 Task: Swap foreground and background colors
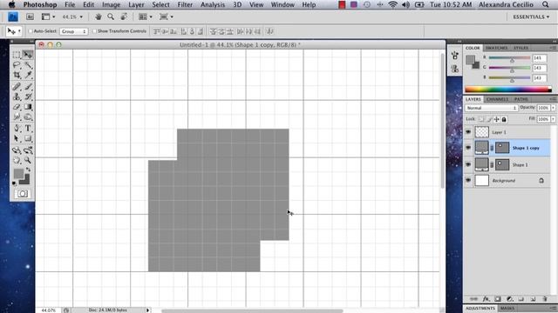pos(28,170)
